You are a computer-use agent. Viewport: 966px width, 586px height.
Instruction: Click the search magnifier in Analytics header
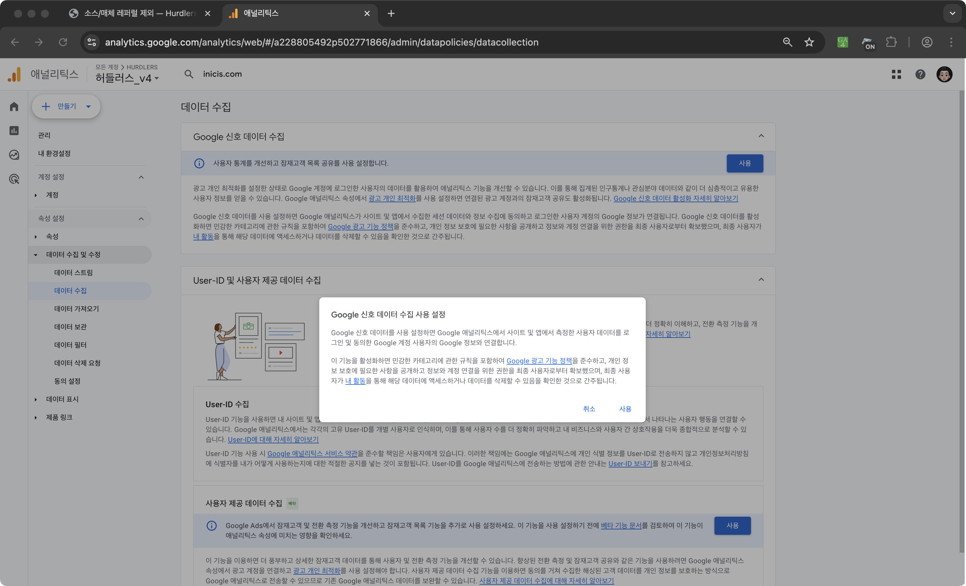[189, 74]
